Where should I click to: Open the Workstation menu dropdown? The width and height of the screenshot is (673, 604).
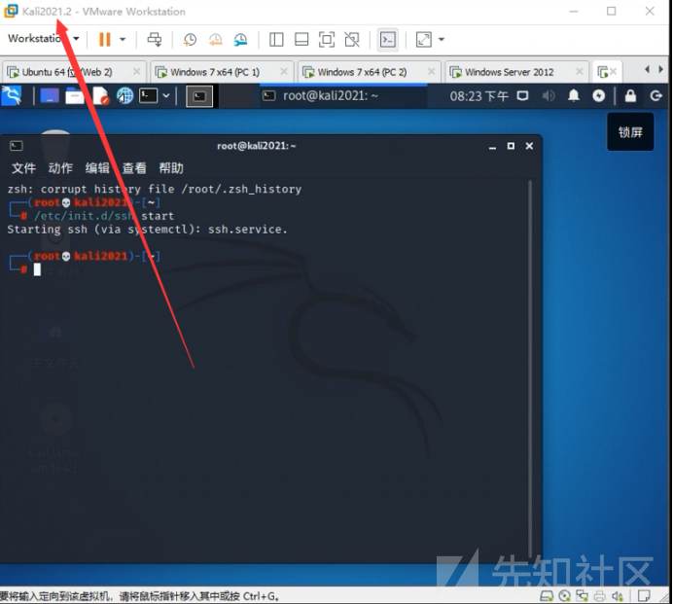[x=44, y=39]
